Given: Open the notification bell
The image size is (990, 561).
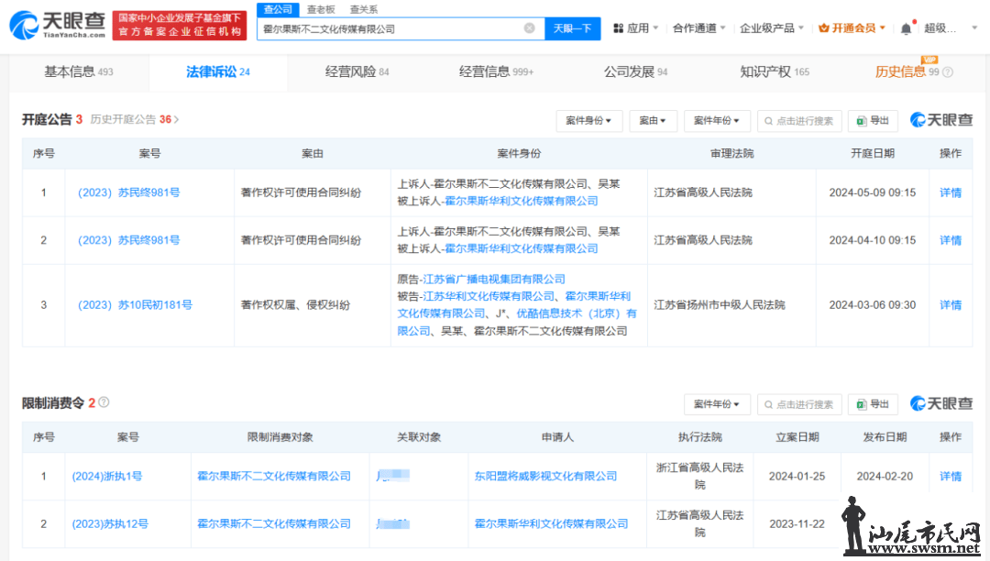Looking at the screenshot, I should pos(906,28).
